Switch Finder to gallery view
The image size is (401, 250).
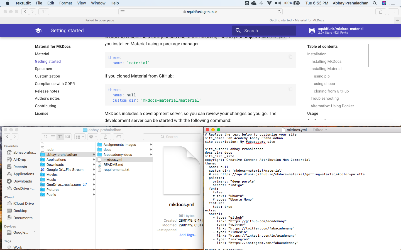pos(68,137)
